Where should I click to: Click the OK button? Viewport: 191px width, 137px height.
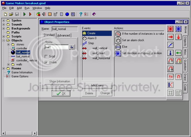[x=61, y=94]
